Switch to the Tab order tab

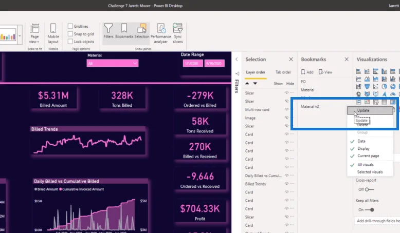[283, 72]
